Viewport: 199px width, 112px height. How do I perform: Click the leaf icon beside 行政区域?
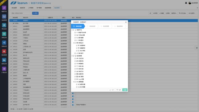(x=77, y=58)
